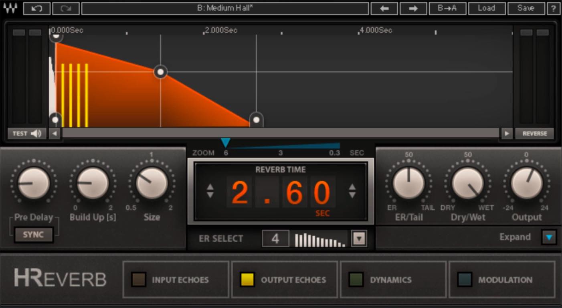
Task: Go to next preset arrow
Action: pyautogui.click(x=413, y=8)
